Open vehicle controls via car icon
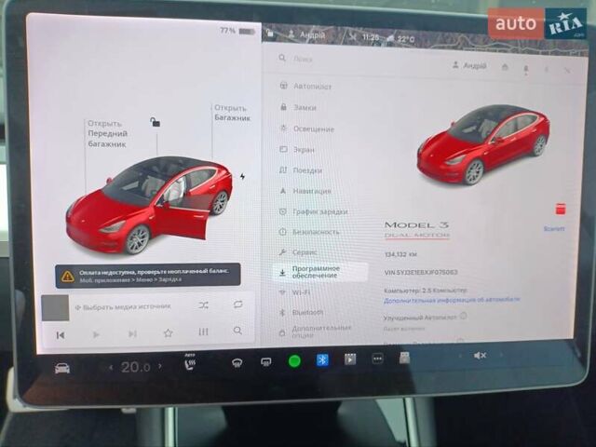The height and width of the screenshot is (447, 596). (62, 368)
